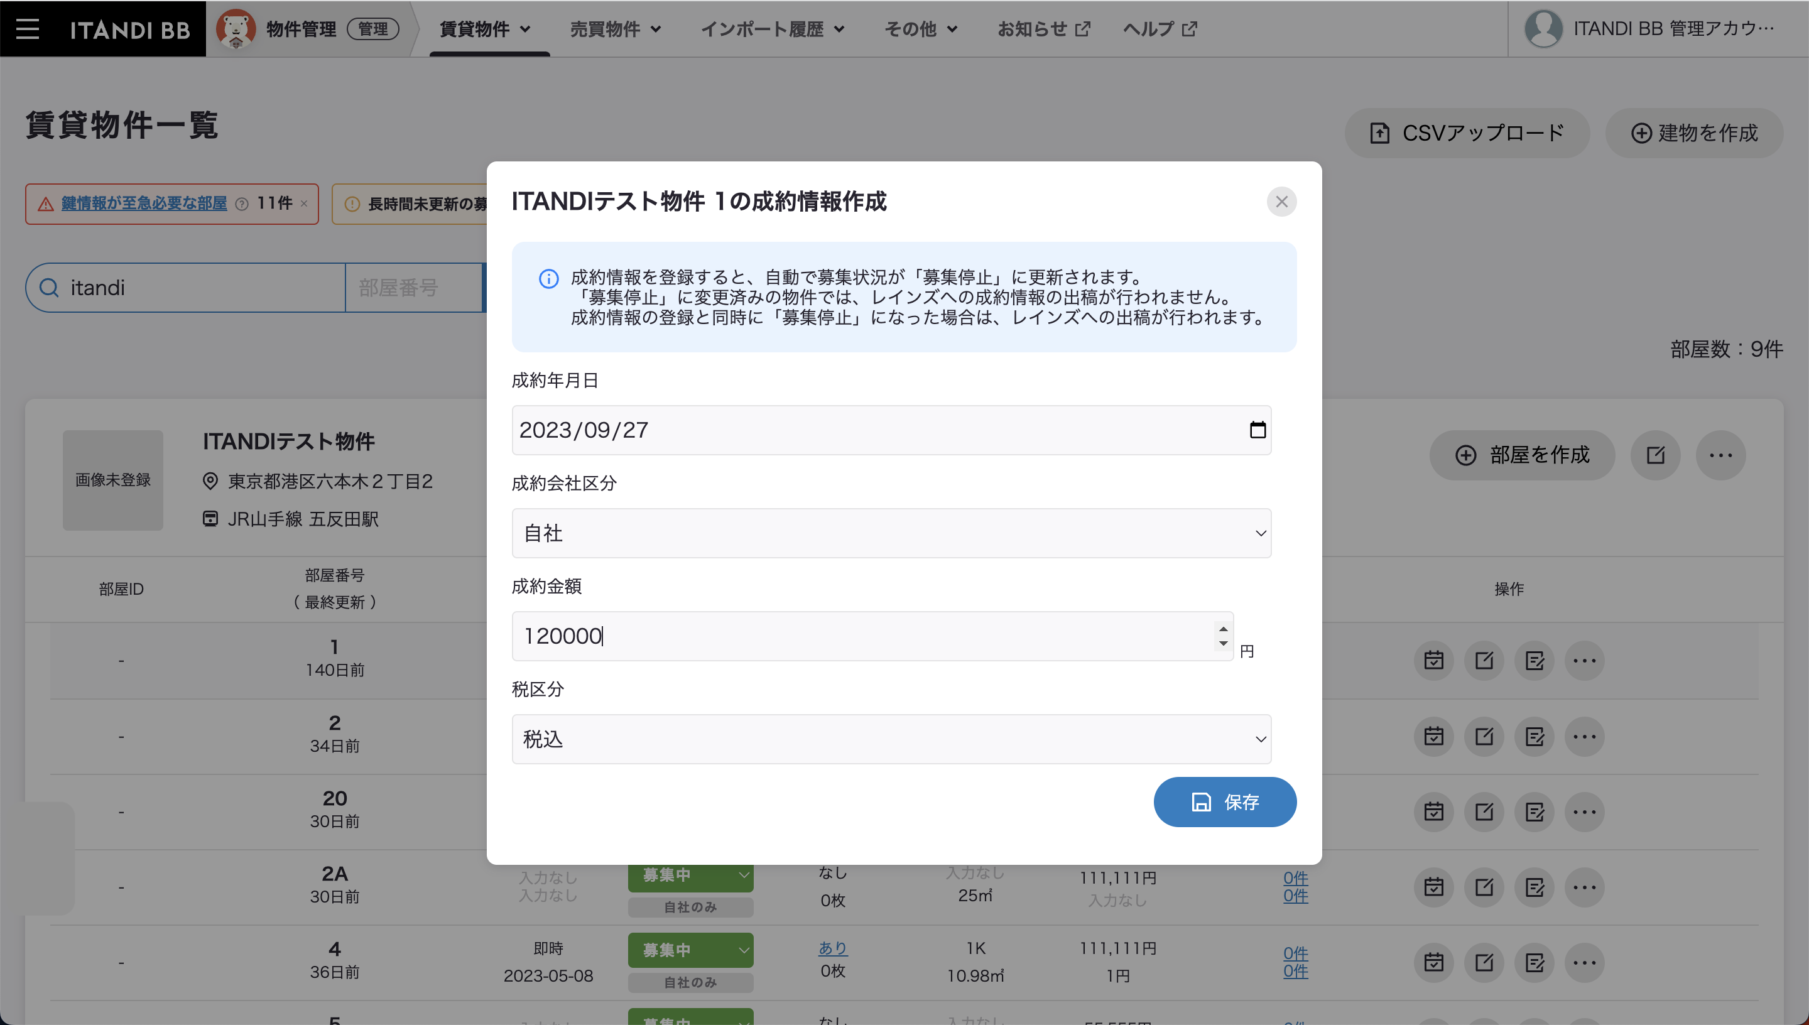Image resolution: width=1809 pixels, height=1025 pixels.
Task: Click the 物件管理 breadcrumb
Action: tap(301, 29)
